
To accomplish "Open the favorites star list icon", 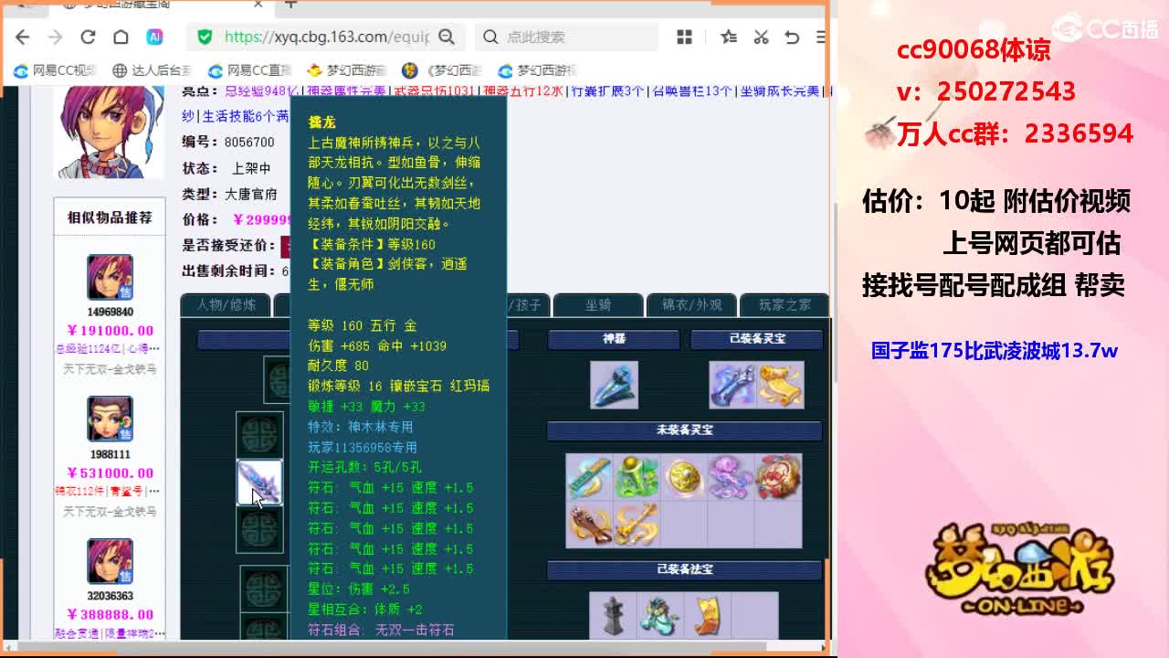I will (728, 37).
